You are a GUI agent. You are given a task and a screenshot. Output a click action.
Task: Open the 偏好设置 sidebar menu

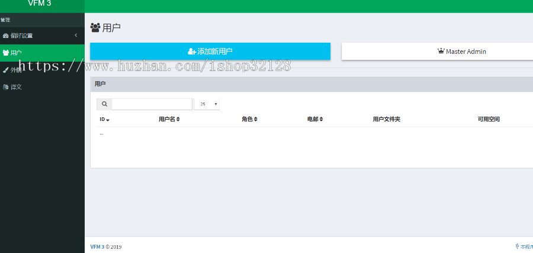[42, 36]
